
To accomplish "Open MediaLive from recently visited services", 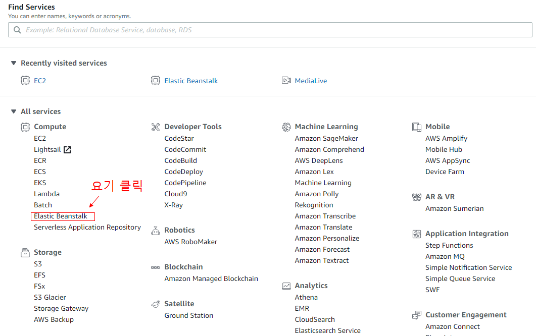I will 311,81.
